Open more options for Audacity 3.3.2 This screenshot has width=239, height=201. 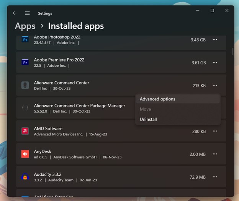point(215,177)
